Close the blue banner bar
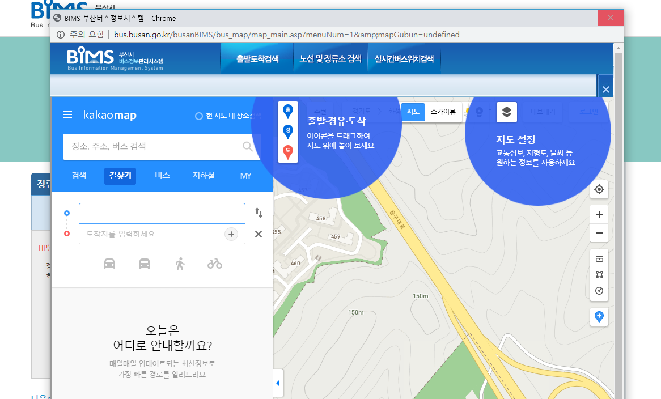 [x=606, y=90]
